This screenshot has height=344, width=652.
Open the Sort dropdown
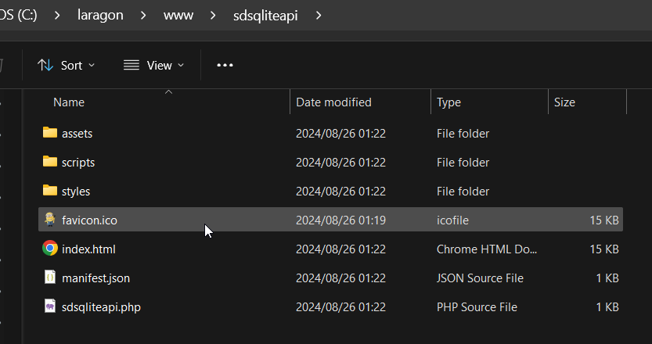[67, 66]
